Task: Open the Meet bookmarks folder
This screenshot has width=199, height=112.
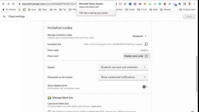Action: click(153, 10)
